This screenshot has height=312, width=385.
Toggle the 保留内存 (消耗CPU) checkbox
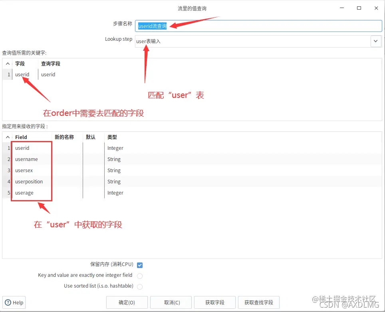click(140, 265)
